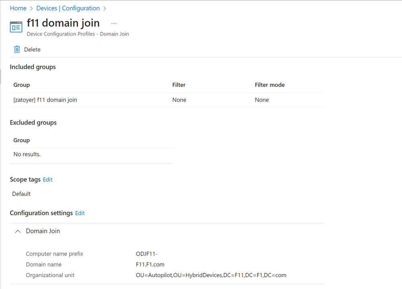Select the No results. text
The height and width of the screenshot is (289, 402).
click(27, 154)
